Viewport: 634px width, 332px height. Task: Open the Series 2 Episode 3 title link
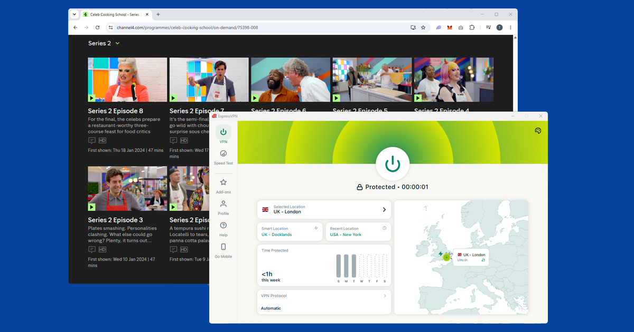116,220
